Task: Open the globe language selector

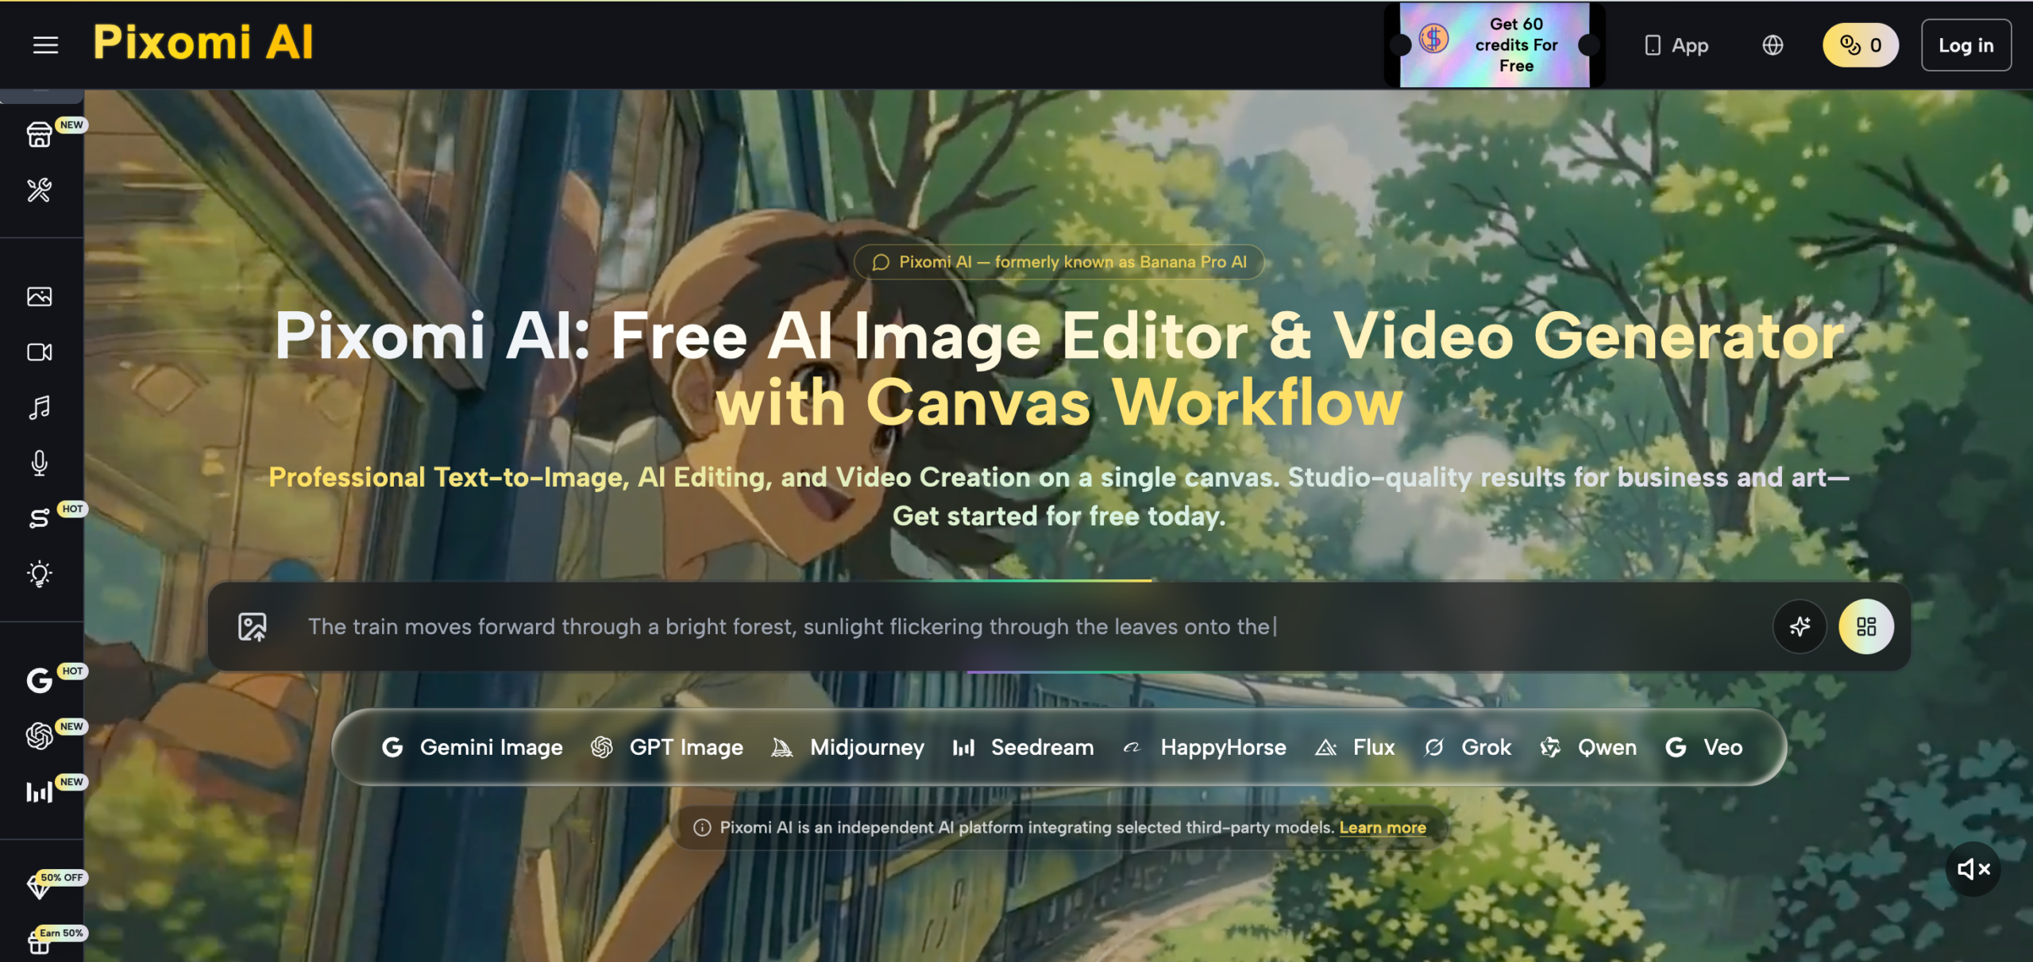Action: click(x=1773, y=45)
